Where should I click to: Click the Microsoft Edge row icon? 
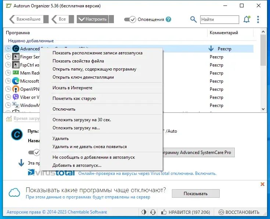tap(16, 81)
